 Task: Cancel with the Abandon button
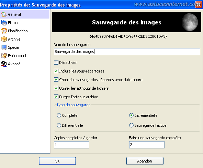tap(145, 161)
